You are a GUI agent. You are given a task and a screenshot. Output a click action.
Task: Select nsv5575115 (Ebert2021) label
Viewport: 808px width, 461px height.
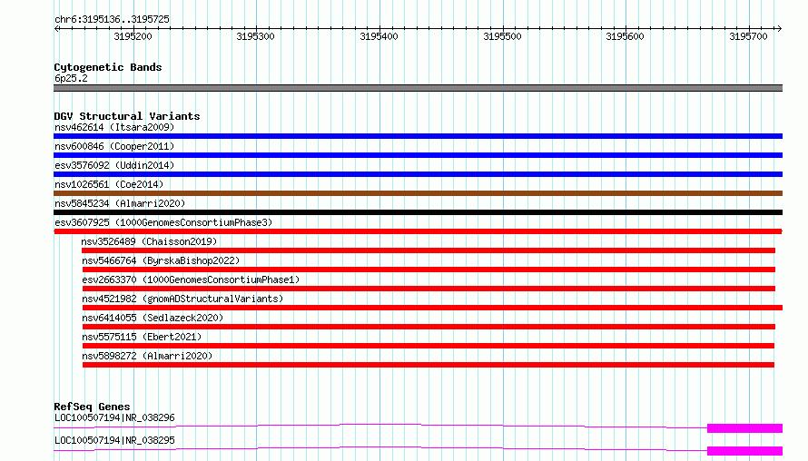142,337
